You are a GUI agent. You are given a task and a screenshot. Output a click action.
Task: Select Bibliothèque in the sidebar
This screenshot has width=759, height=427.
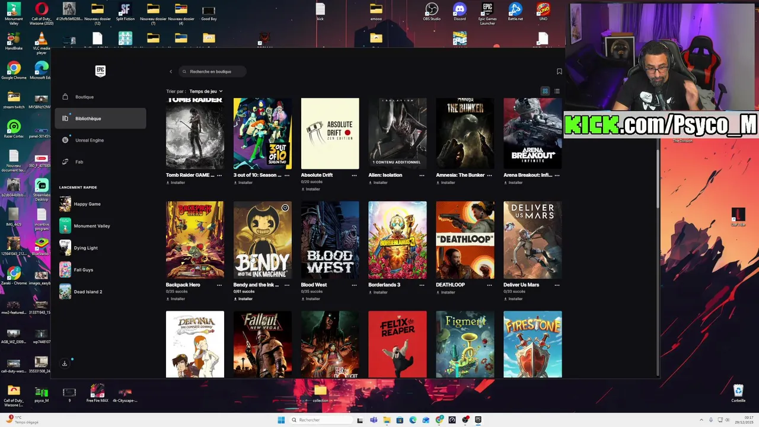(x=100, y=119)
